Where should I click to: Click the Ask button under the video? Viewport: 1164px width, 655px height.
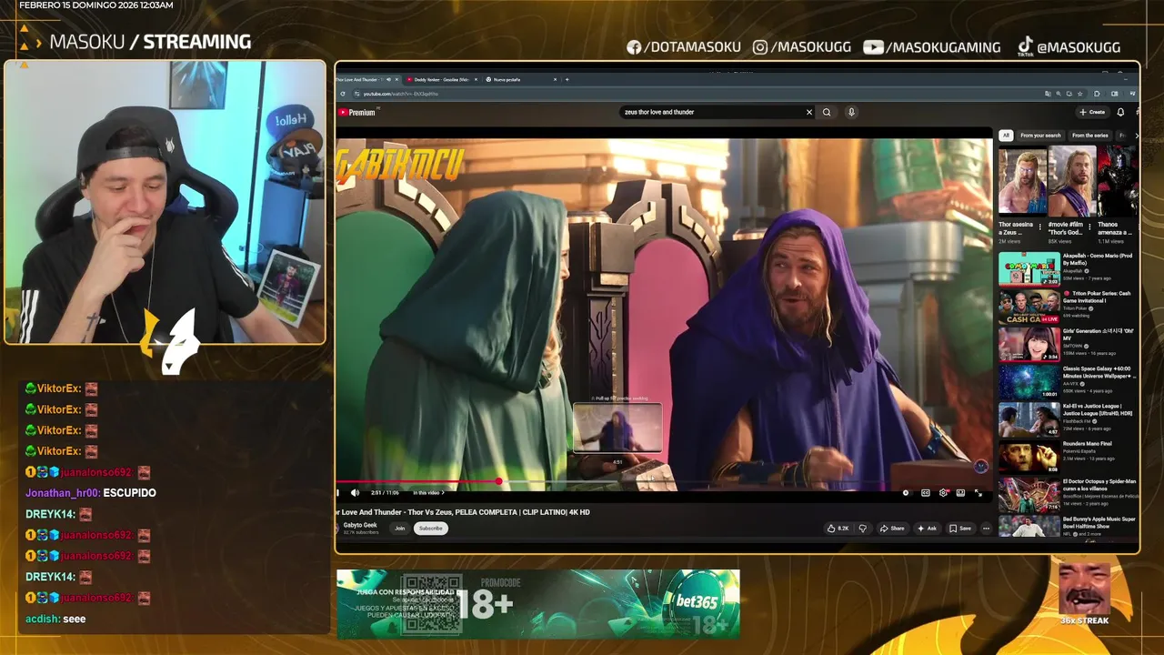(927, 529)
